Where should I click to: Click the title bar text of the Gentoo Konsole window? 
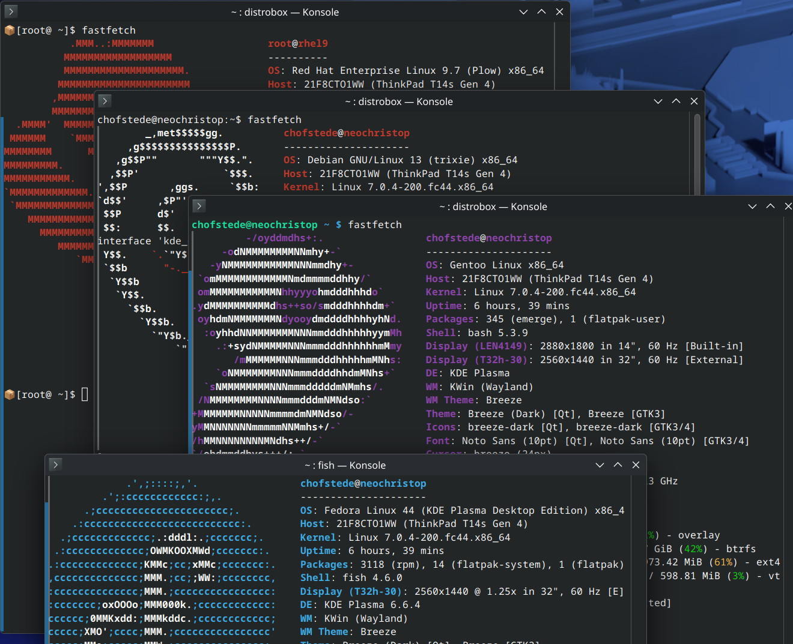point(493,206)
